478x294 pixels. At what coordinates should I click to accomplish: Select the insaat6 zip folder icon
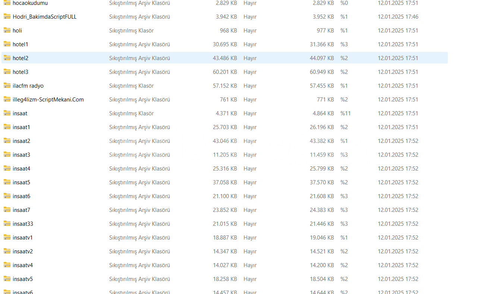point(7,196)
